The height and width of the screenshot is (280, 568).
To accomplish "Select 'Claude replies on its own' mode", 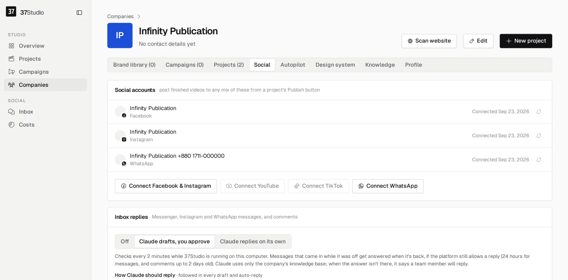I will tap(253, 241).
